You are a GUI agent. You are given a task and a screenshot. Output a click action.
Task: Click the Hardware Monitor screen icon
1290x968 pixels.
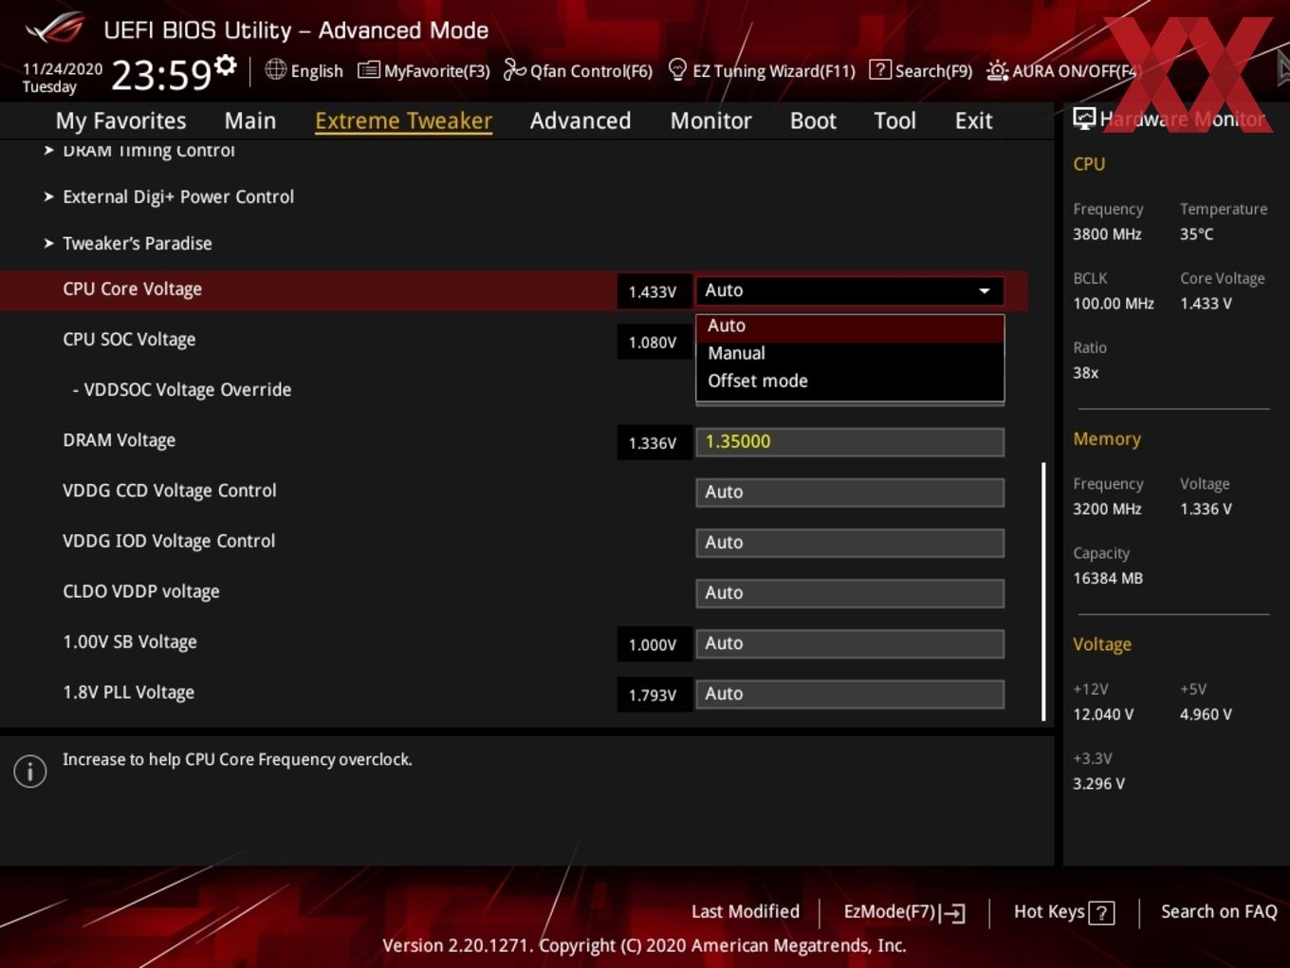click(1083, 118)
